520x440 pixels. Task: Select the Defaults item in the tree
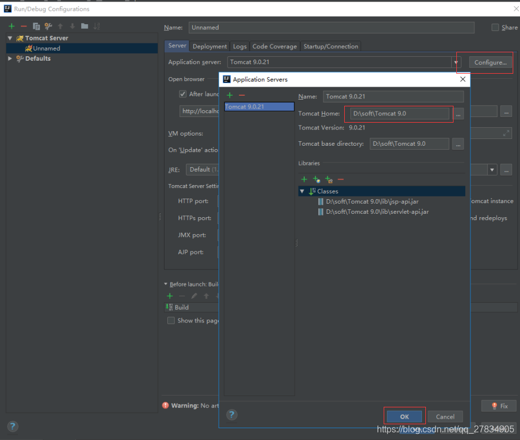pyautogui.click(x=38, y=59)
